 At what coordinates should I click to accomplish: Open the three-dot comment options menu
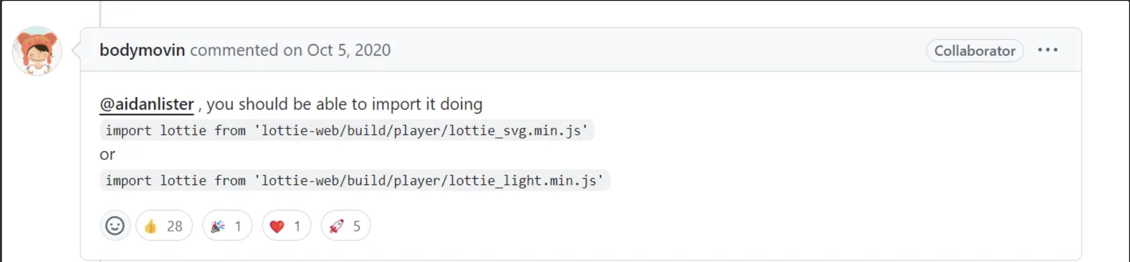(x=1048, y=50)
